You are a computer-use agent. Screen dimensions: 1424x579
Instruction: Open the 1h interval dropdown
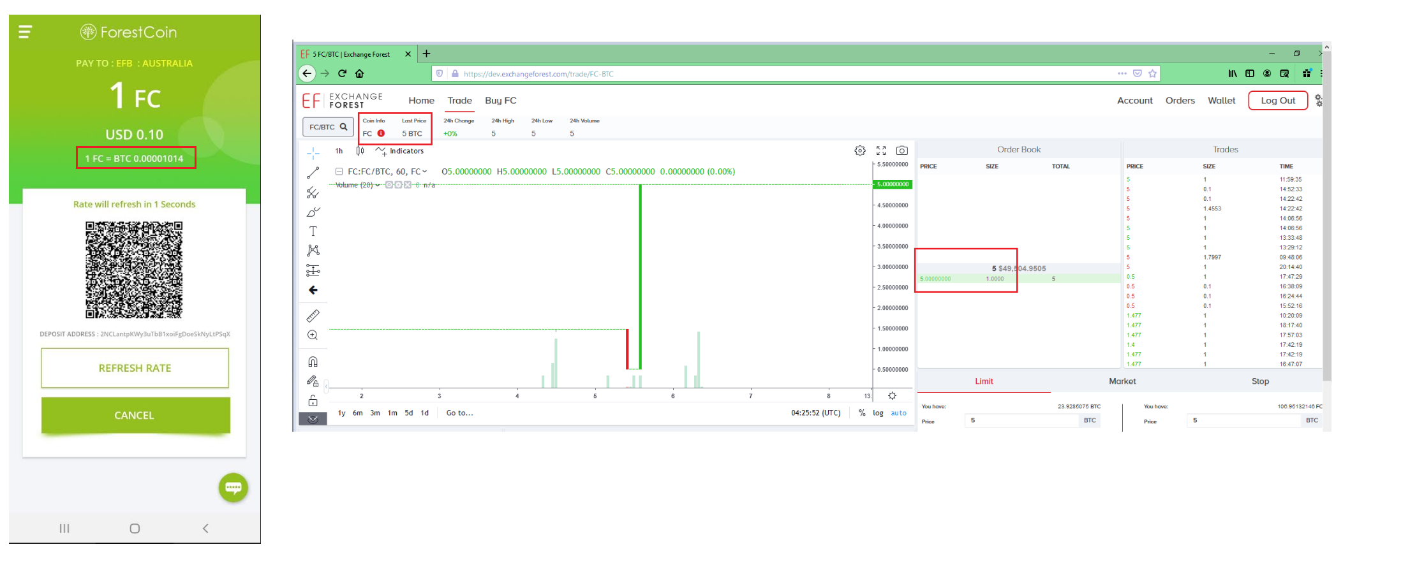coord(339,151)
